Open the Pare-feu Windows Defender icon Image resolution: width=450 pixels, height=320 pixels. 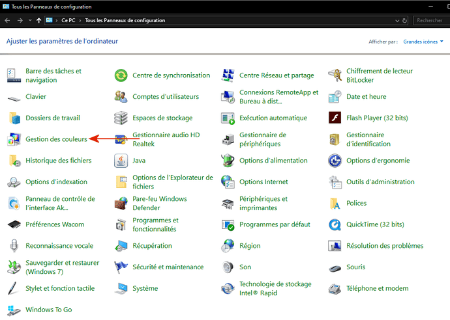pos(121,203)
